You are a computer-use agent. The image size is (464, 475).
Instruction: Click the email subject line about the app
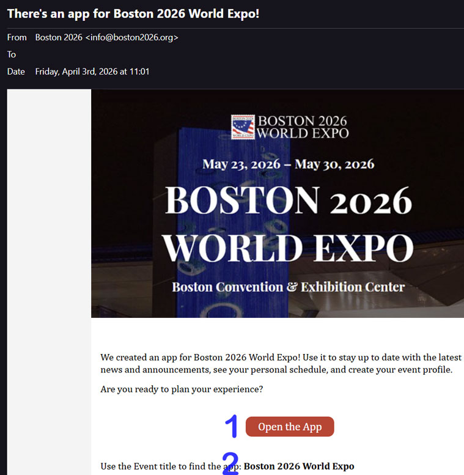(133, 13)
